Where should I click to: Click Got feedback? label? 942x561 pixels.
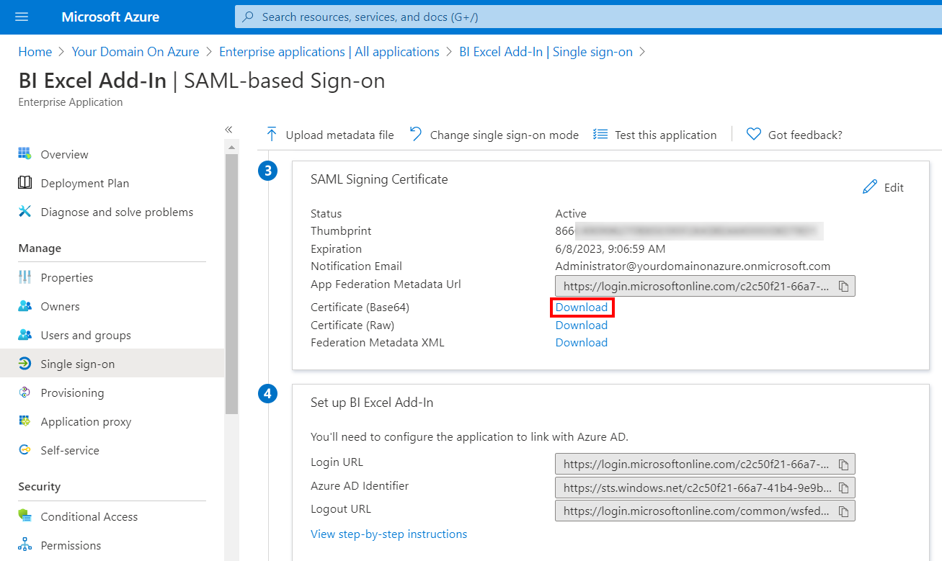805,135
